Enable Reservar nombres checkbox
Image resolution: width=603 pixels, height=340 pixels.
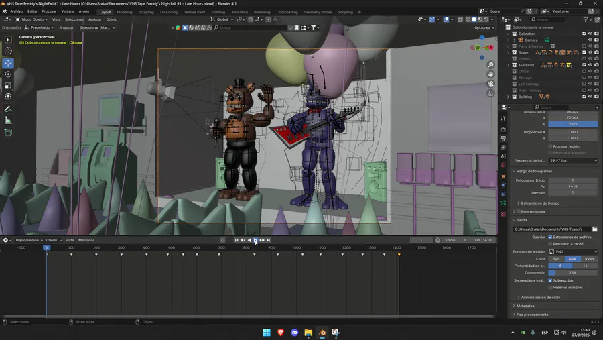point(550,287)
